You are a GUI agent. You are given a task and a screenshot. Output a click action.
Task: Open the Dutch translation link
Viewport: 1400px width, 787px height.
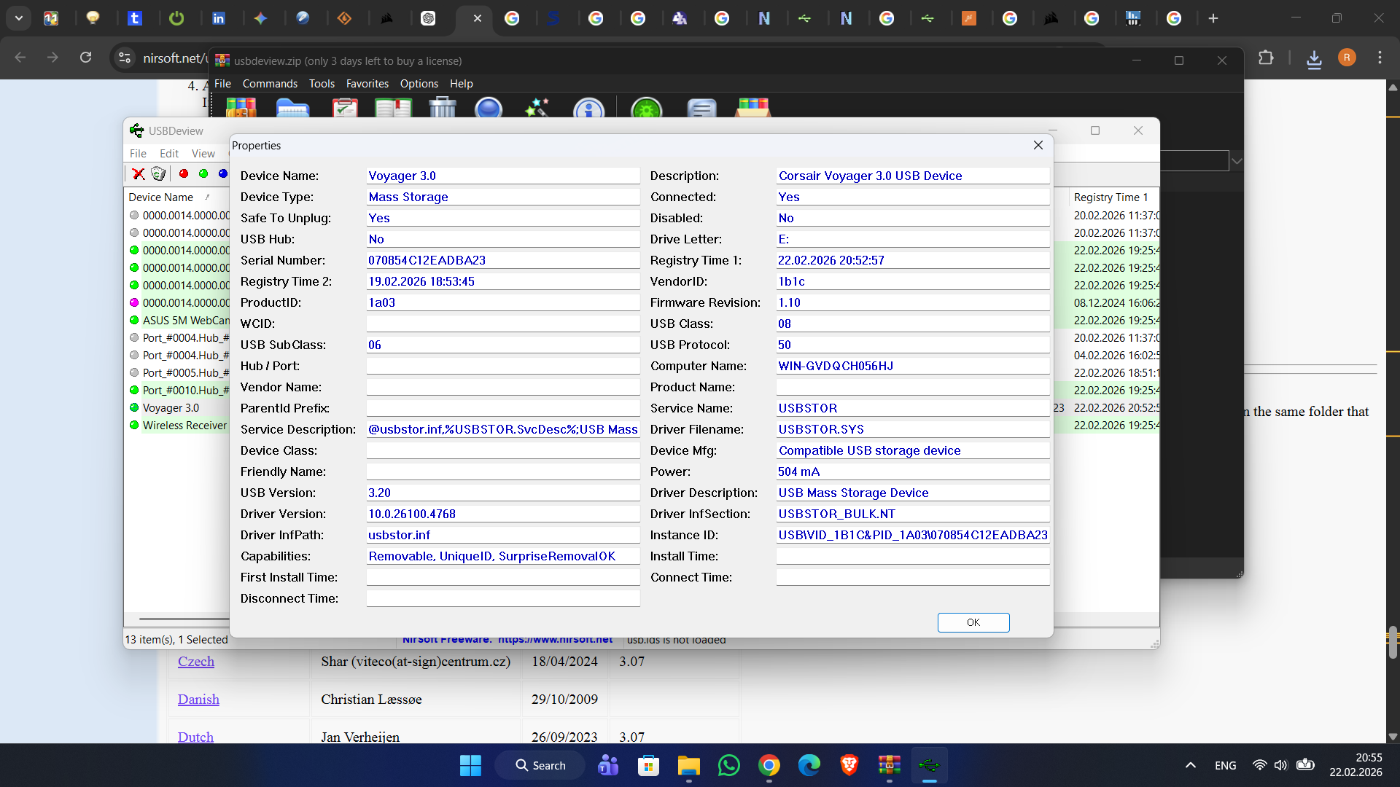click(196, 737)
